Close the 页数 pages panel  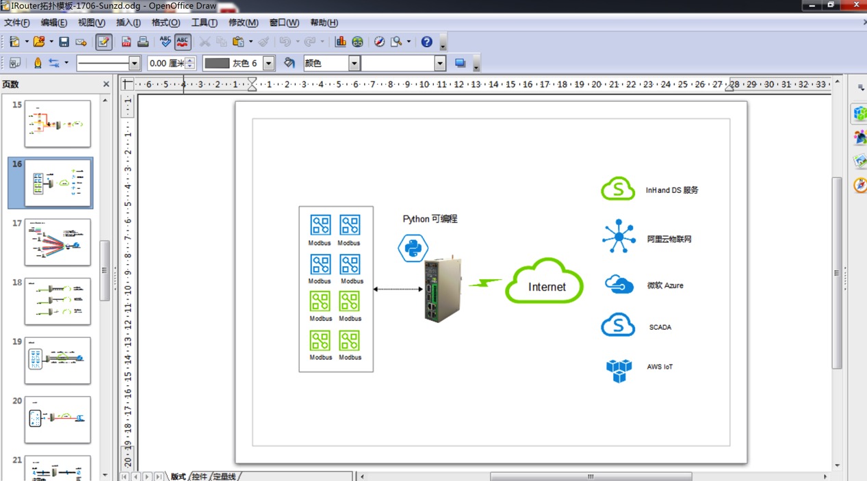click(x=106, y=84)
